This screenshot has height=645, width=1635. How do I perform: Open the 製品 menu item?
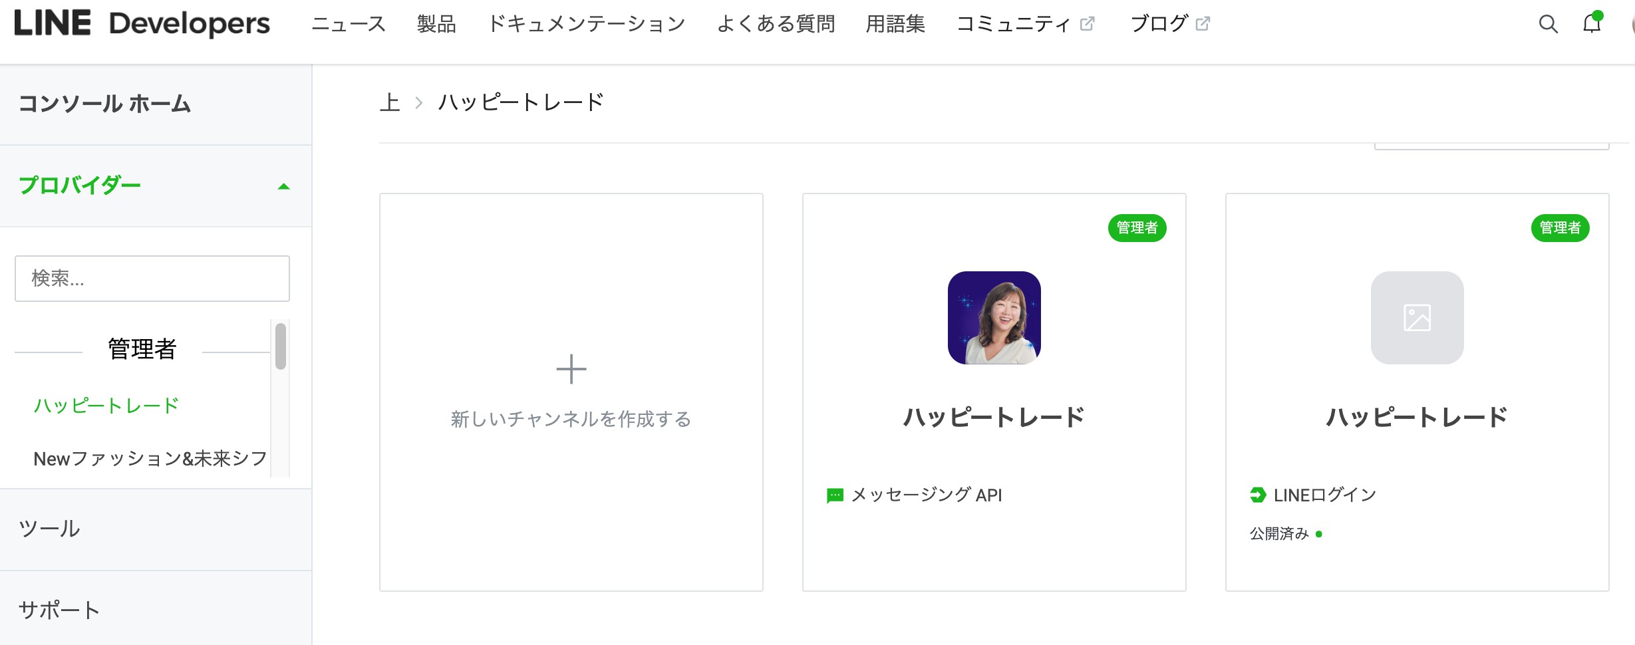436,24
